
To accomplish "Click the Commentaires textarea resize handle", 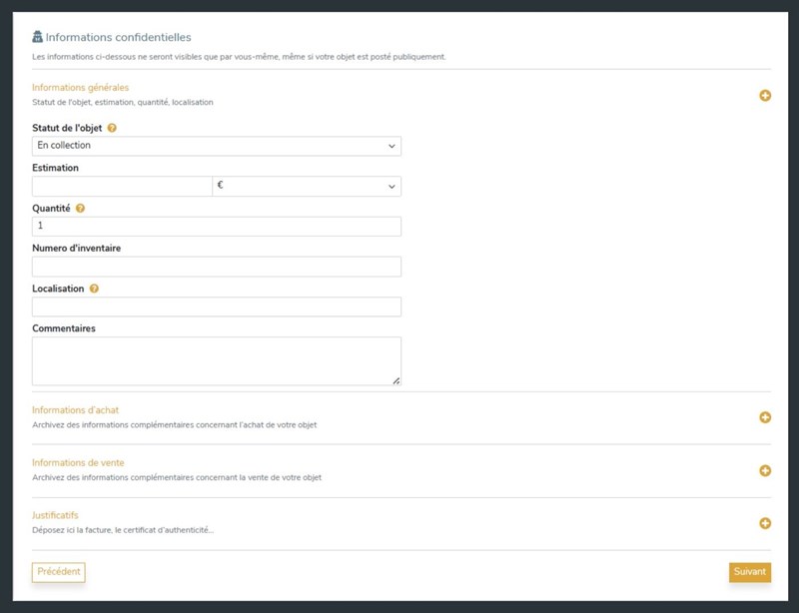I will point(397,380).
